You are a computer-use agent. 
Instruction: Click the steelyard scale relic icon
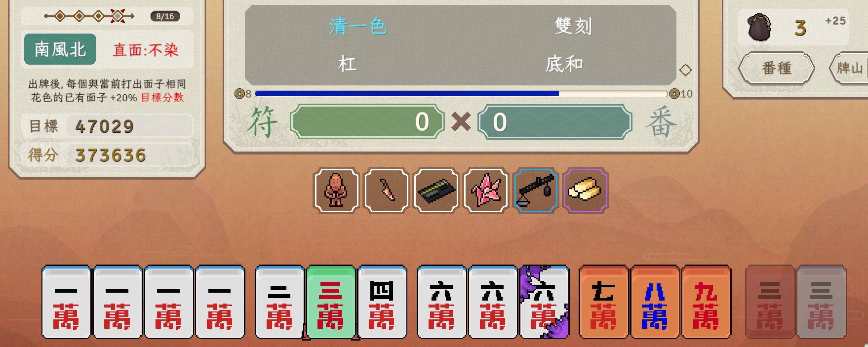coord(536,191)
